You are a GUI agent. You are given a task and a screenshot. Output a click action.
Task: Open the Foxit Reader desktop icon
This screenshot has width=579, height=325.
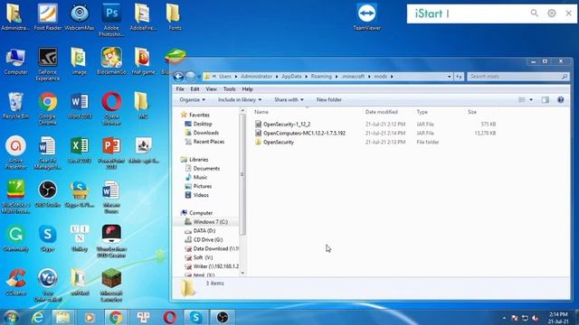click(48, 17)
